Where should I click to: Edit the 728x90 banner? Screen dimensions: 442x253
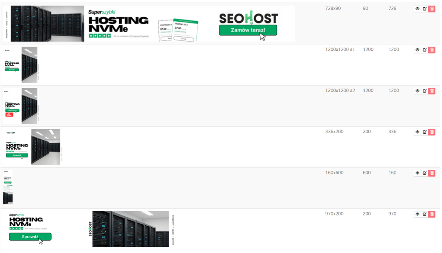[424, 8]
